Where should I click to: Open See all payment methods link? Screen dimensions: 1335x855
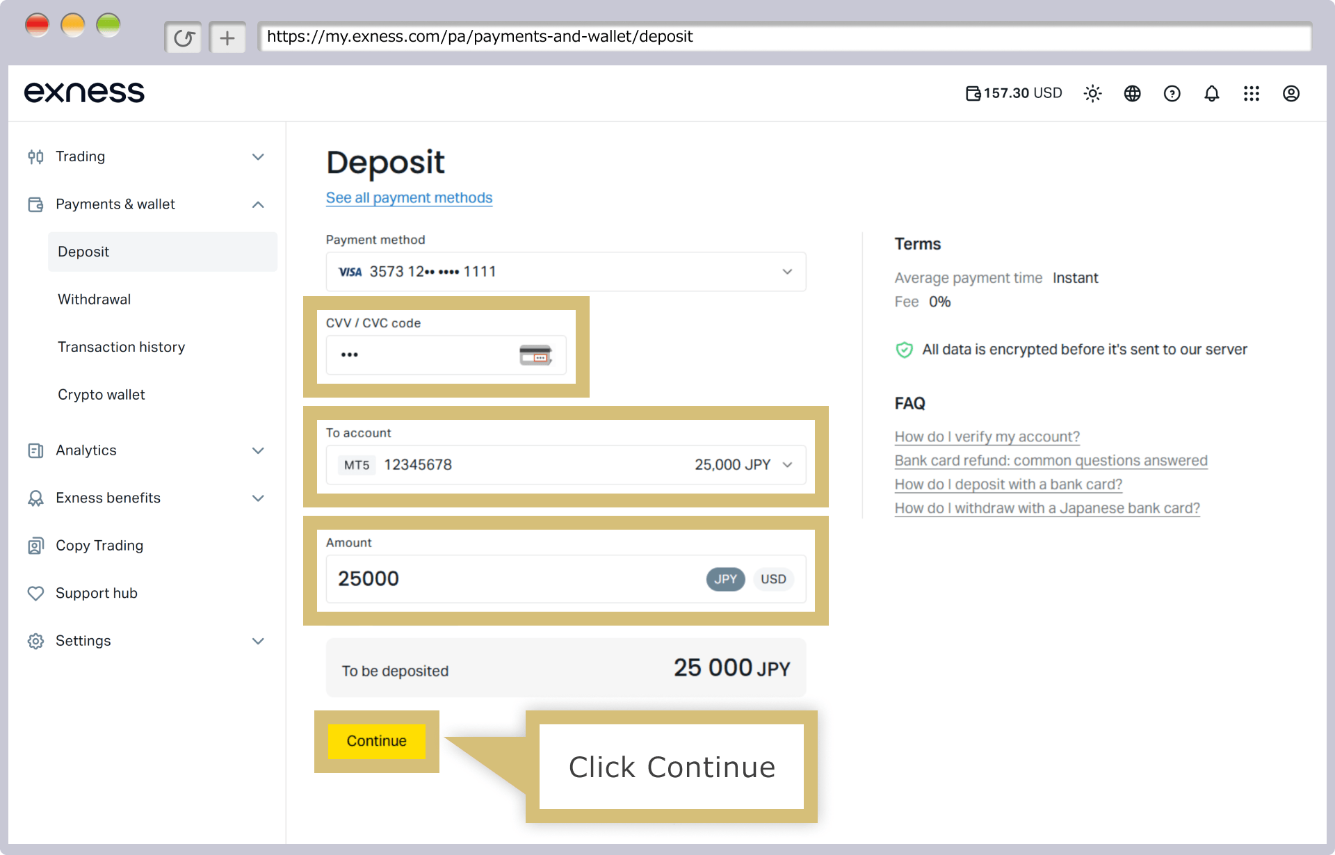click(x=409, y=198)
